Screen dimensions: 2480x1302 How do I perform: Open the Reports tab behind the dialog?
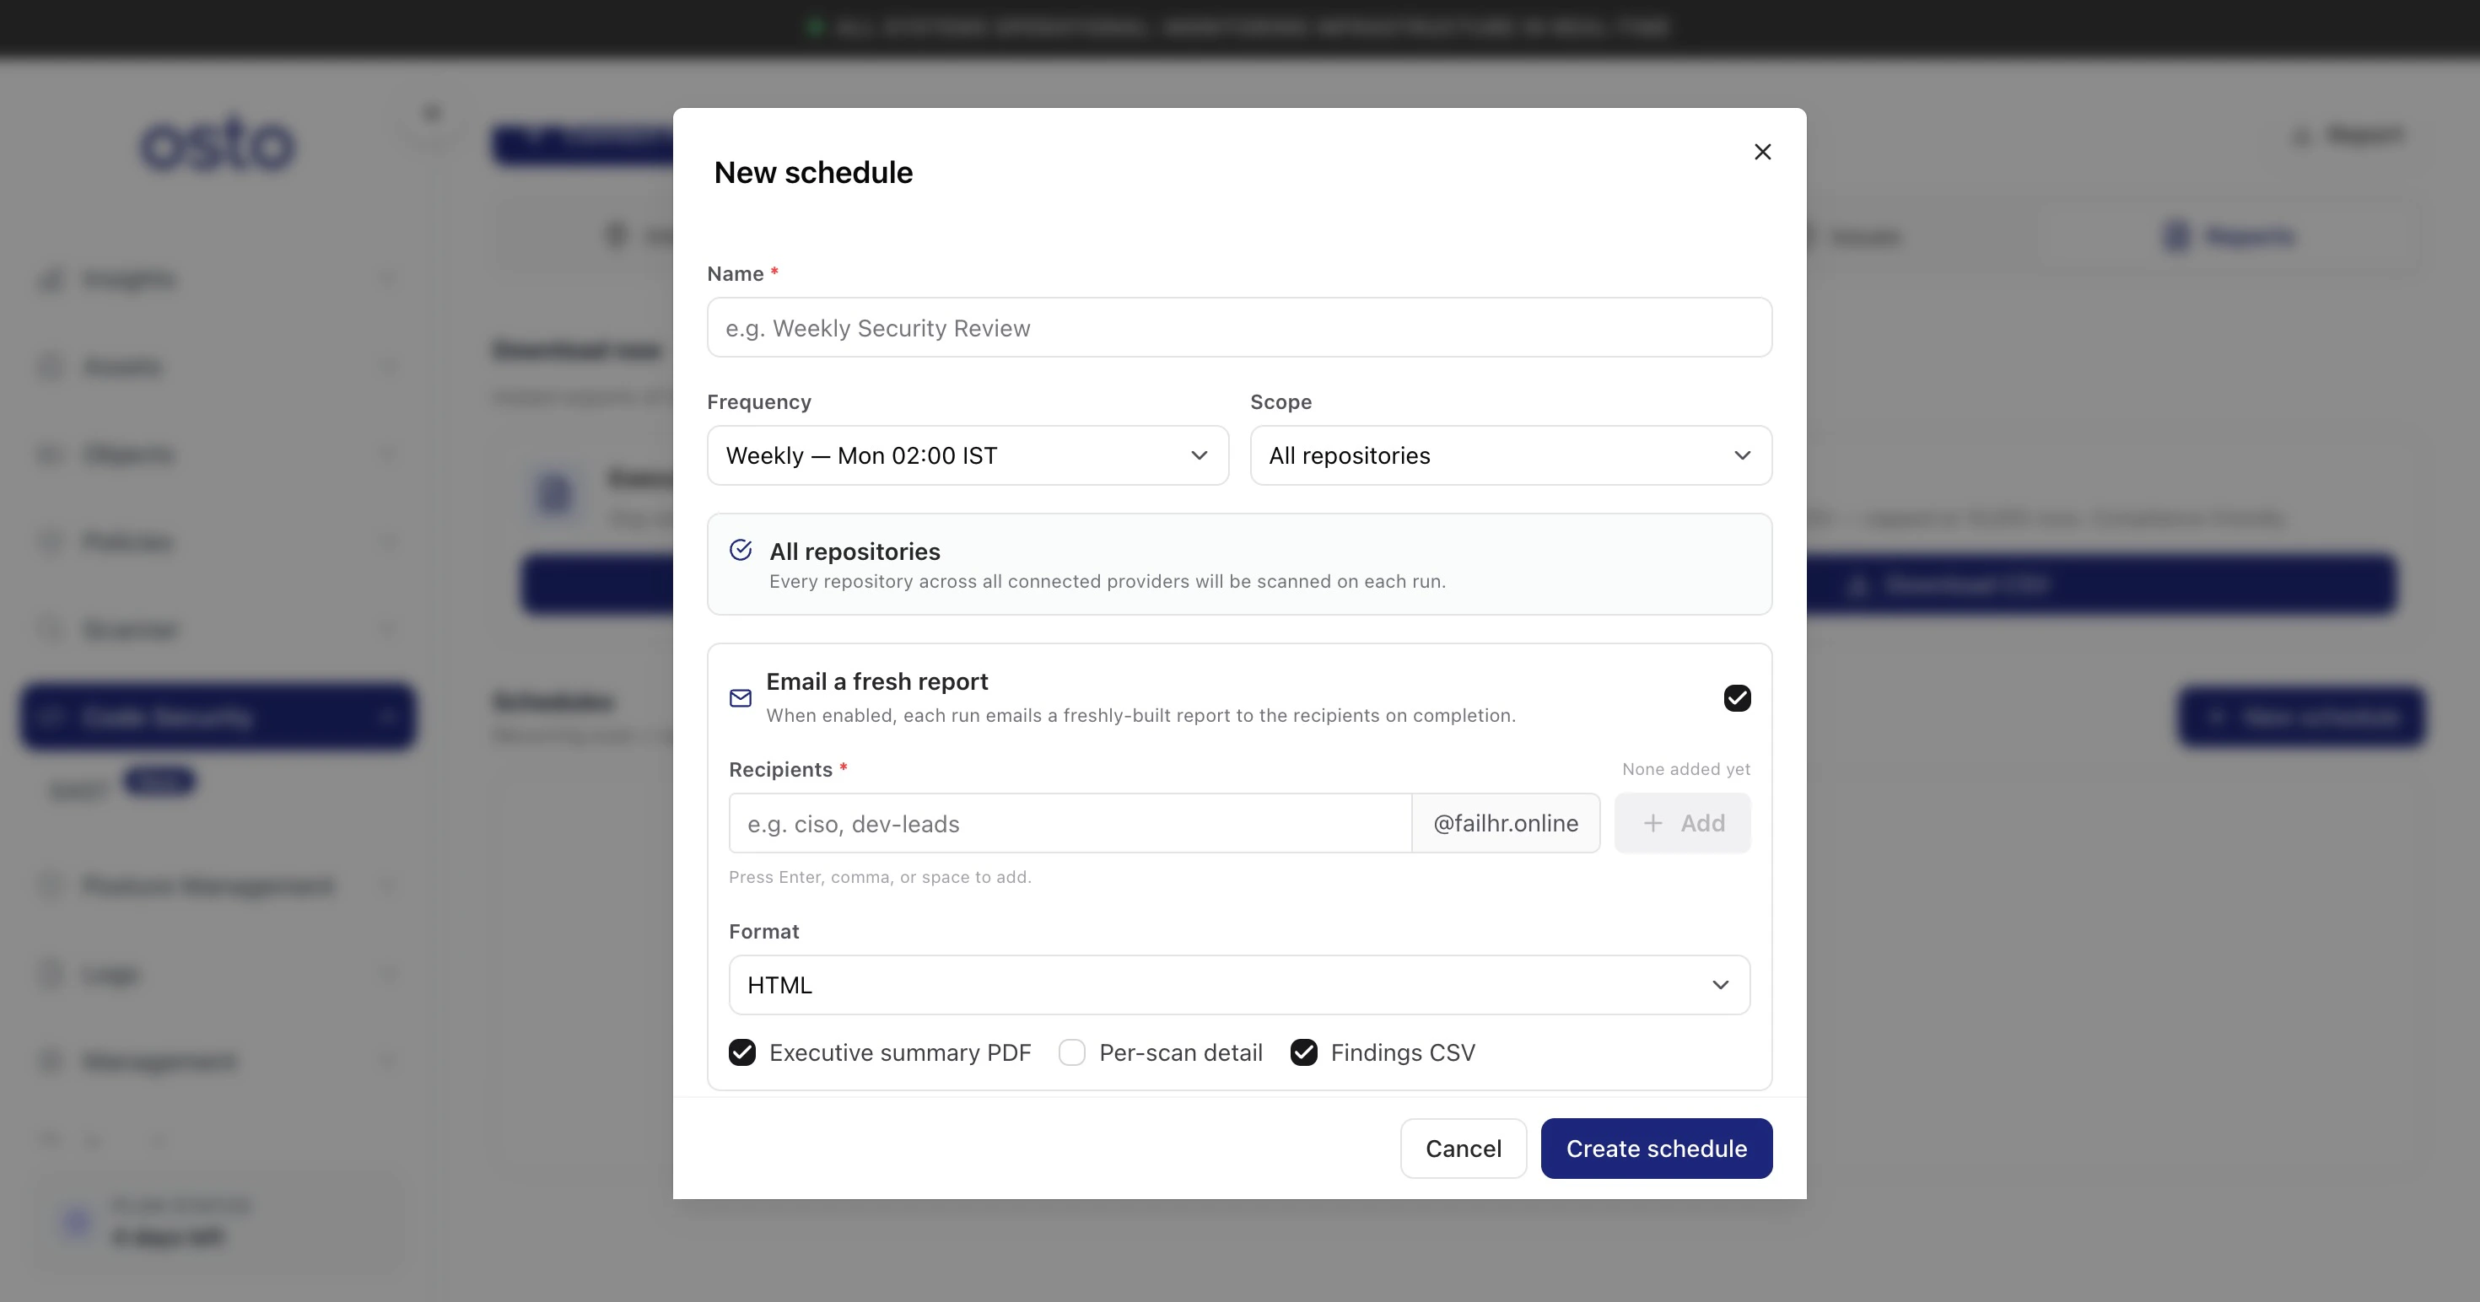(x=2229, y=236)
